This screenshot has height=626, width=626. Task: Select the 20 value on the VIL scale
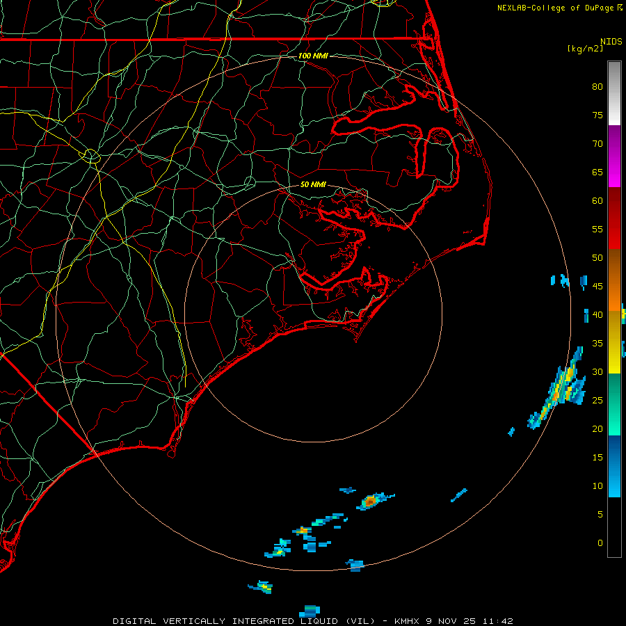[597, 429]
